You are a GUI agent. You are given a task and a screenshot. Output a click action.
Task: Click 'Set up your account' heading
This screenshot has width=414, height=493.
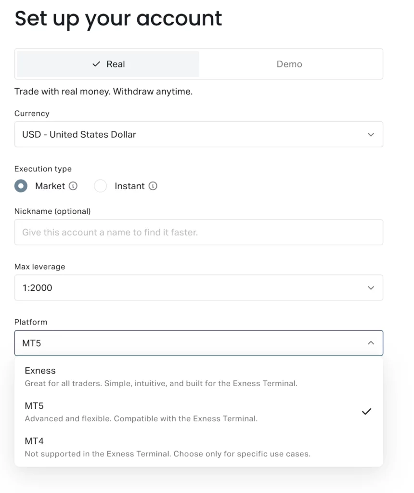[x=118, y=19]
